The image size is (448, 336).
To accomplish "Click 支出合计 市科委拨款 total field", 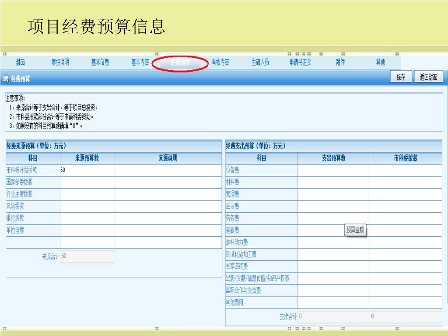I will (x=406, y=317).
